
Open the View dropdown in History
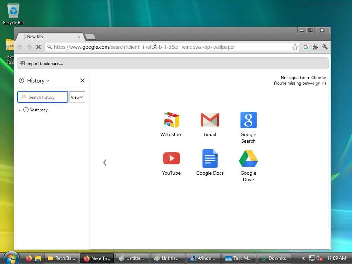(77, 97)
